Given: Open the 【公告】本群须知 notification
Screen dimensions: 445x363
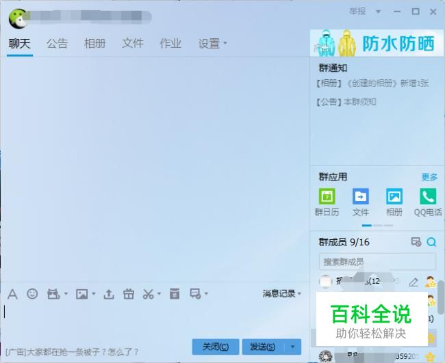Looking at the screenshot, I should pyautogui.click(x=346, y=102).
